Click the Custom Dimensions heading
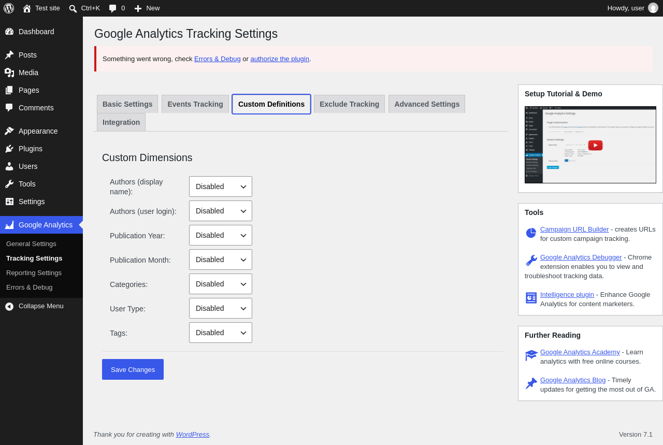 pyautogui.click(x=147, y=157)
